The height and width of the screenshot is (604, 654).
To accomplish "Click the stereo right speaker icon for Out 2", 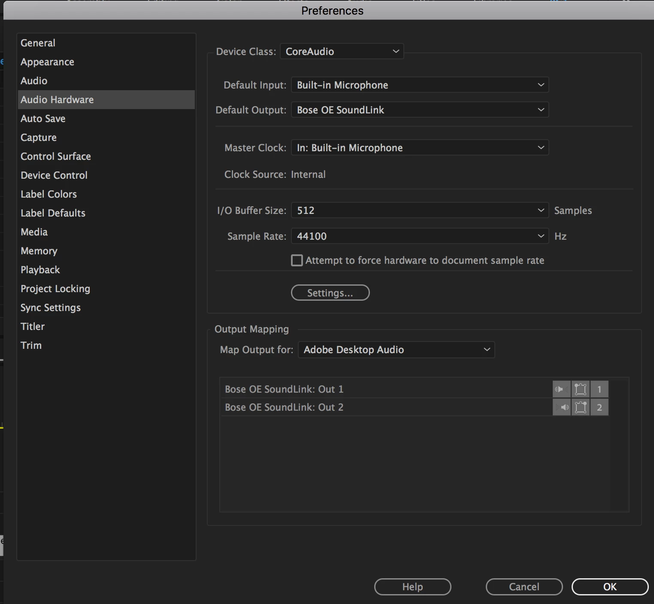I will pyautogui.click(x=561, y=407).
